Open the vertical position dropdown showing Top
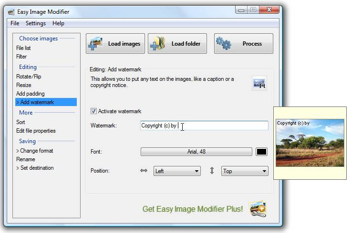The height and width of the screenshot is (233, 351). (245, 171)
